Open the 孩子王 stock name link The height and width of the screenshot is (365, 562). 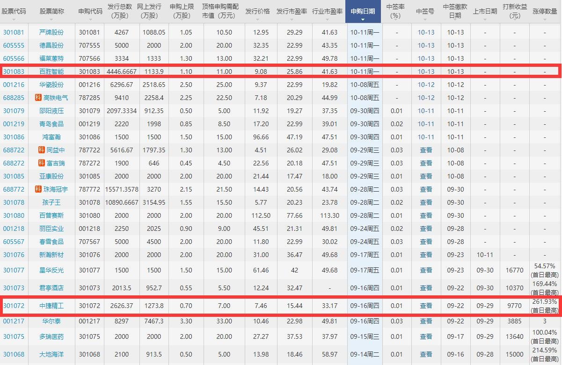pyautogui.click(x=51, y=202)
